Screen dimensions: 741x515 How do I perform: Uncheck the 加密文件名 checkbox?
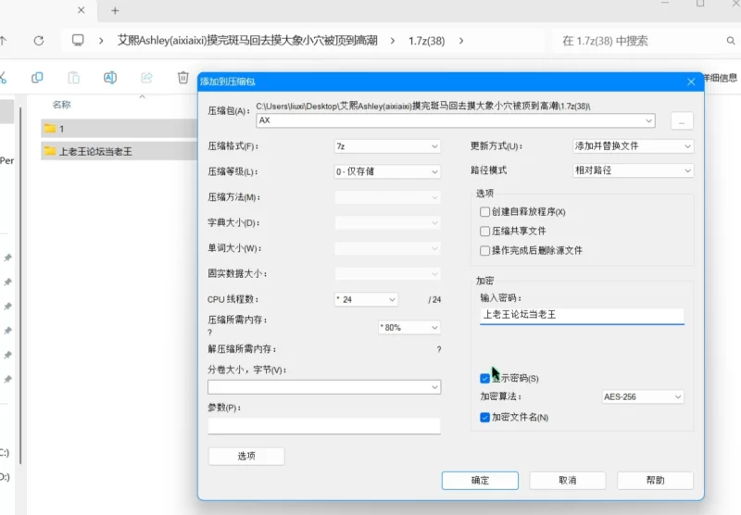(485, 418)
